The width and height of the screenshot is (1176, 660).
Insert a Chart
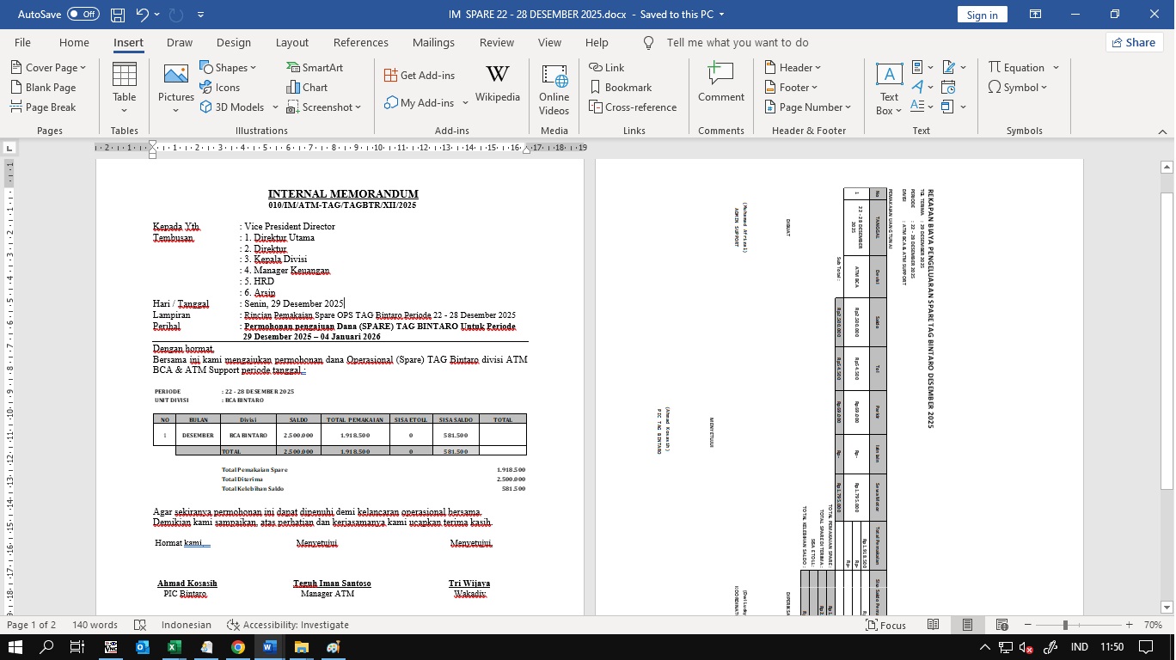point(307,87)
